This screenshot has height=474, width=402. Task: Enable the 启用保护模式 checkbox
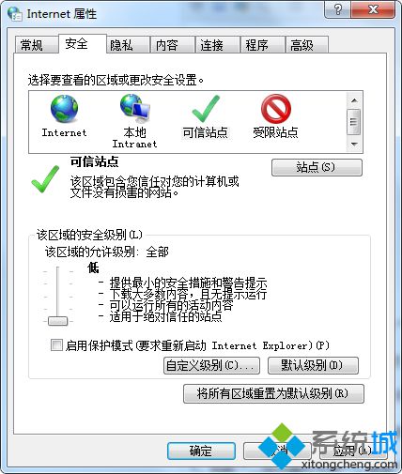tap(56, 345)
